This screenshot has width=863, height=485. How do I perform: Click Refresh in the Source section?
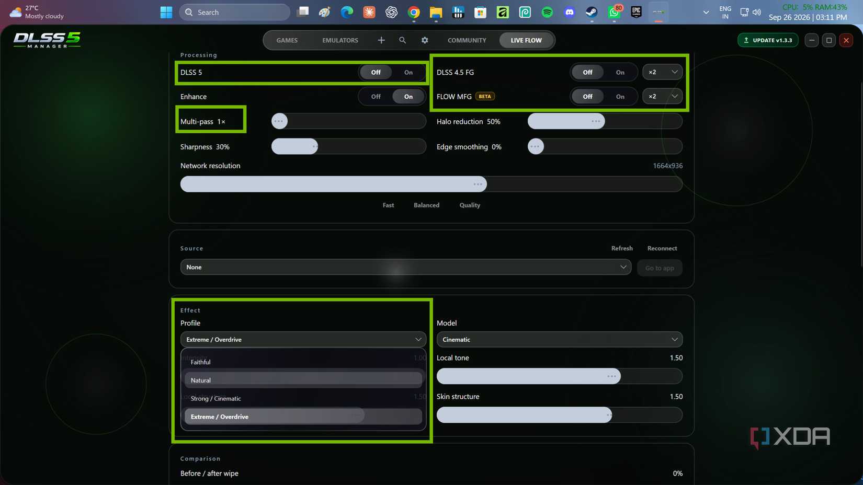point(622,248)
